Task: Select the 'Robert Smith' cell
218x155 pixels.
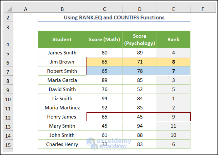Action: point(62,71)
